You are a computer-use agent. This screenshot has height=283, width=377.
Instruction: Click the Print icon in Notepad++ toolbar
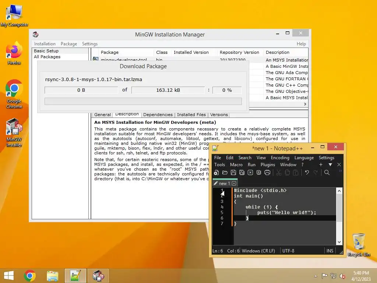[267, 172]
